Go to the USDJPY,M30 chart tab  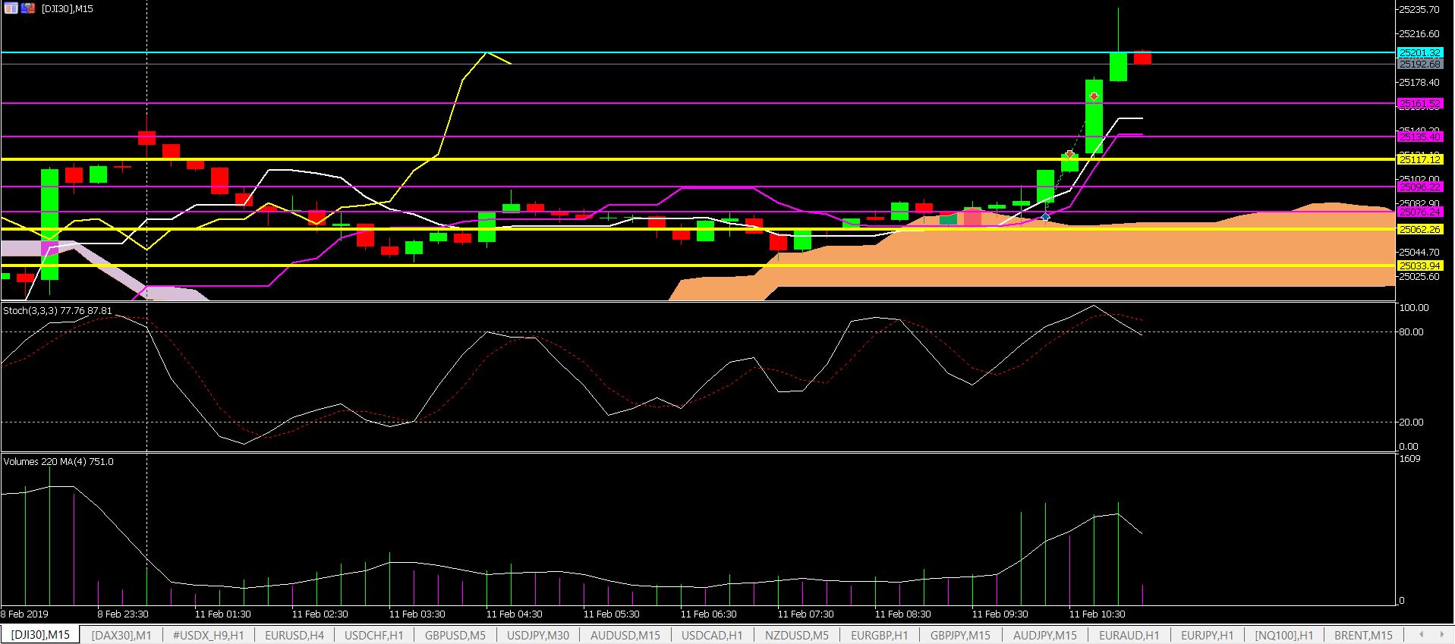tap(538, 635)
